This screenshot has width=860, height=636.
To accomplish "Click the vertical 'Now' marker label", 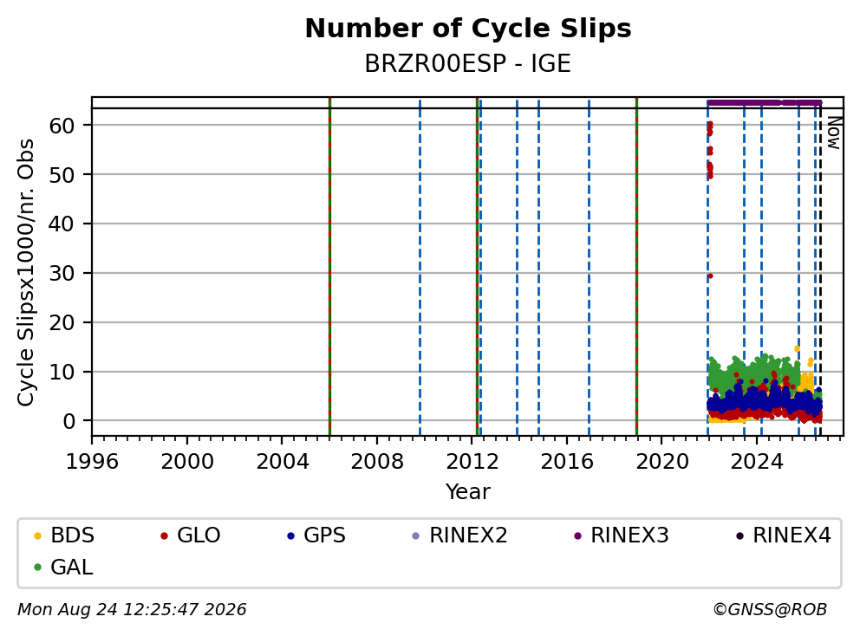I will coord(834,132).
